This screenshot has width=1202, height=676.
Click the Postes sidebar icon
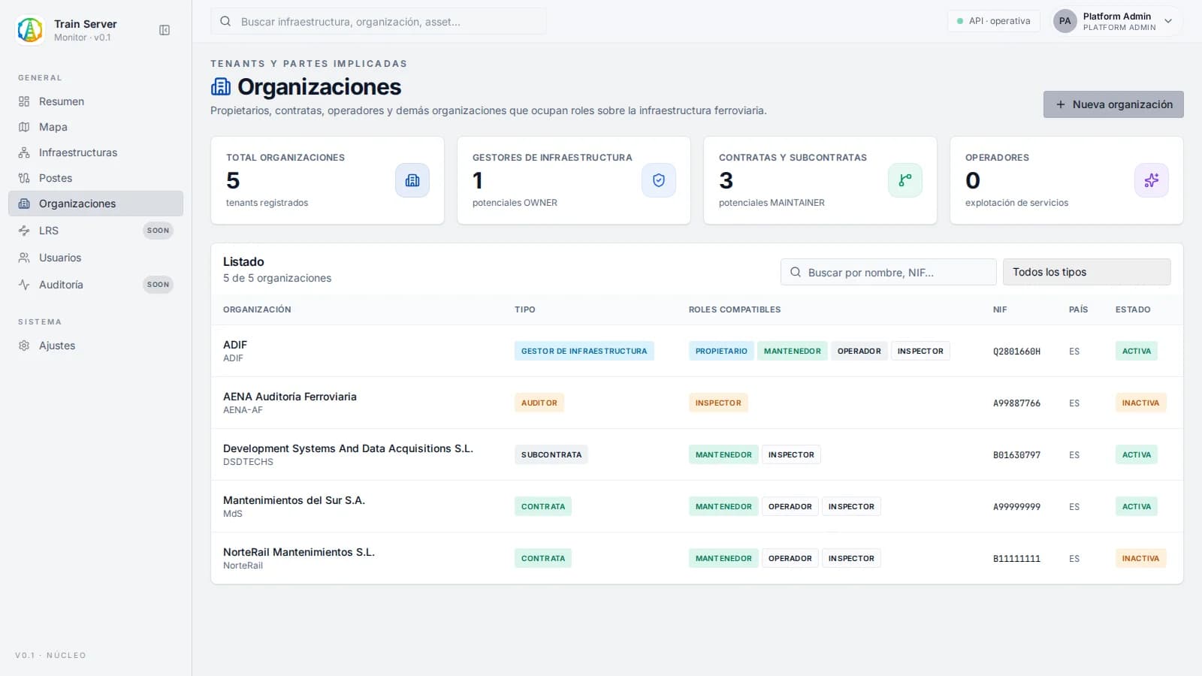pos(24,178)
